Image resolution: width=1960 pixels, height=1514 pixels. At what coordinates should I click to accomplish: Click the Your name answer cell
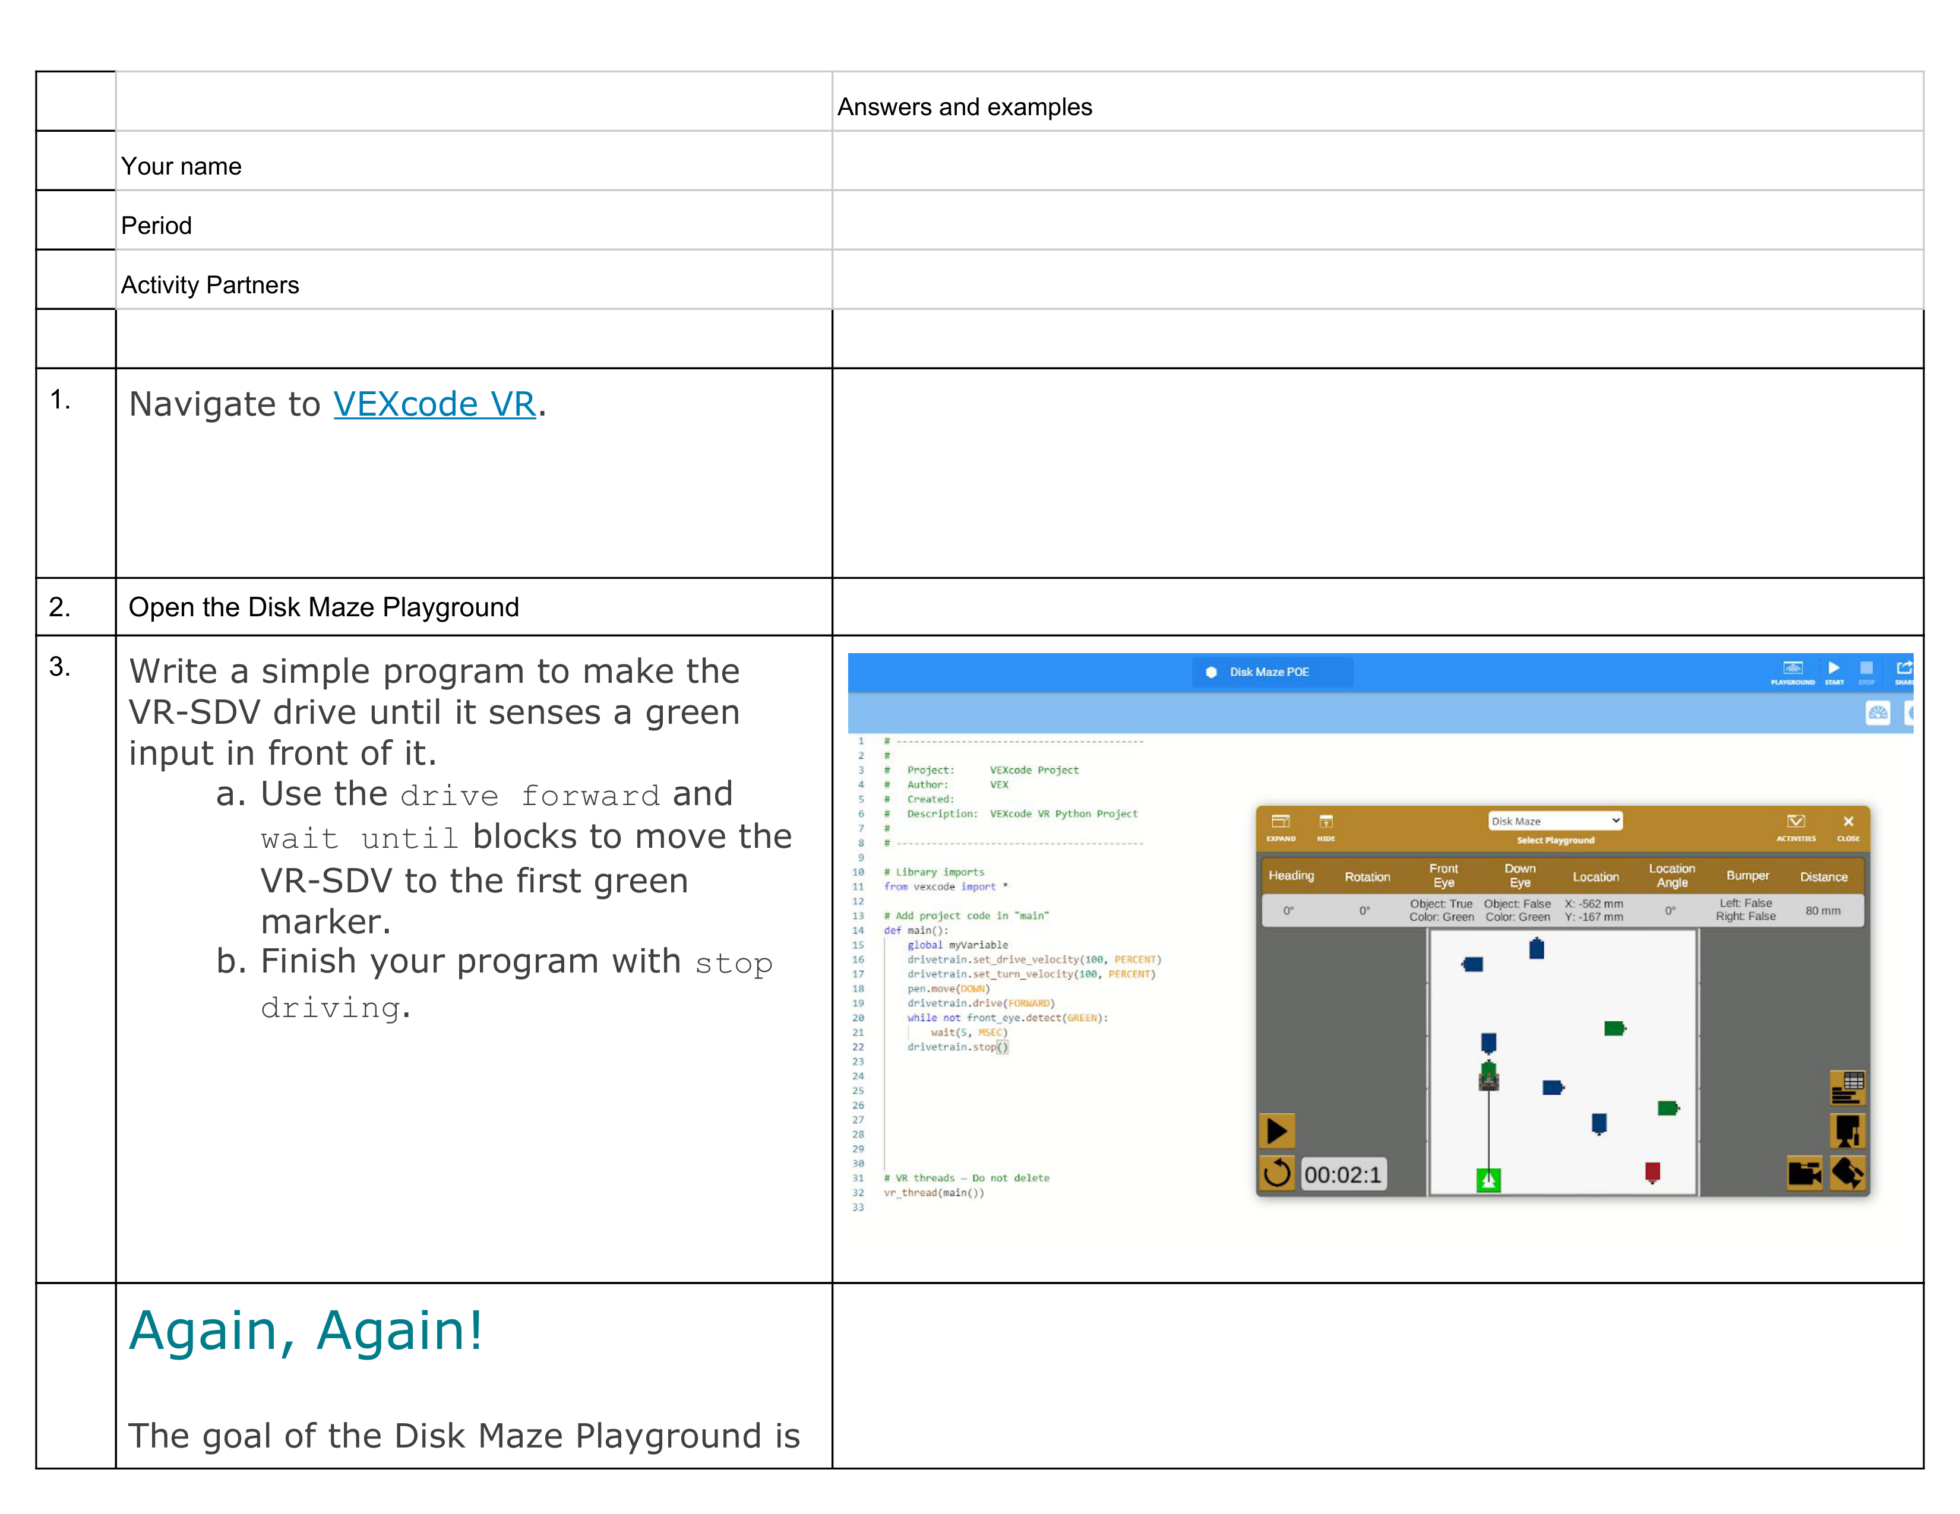[1377, 160]
